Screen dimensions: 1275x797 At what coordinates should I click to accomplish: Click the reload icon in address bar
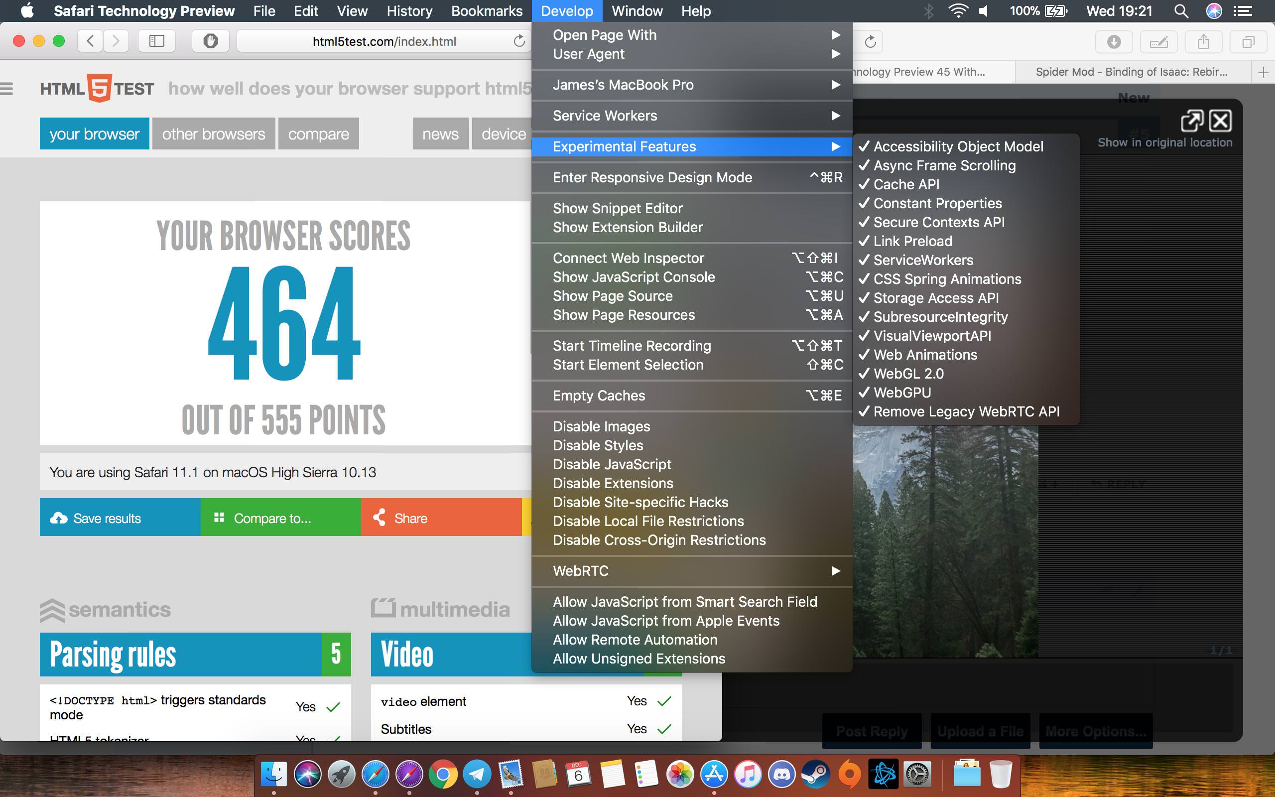519,41
